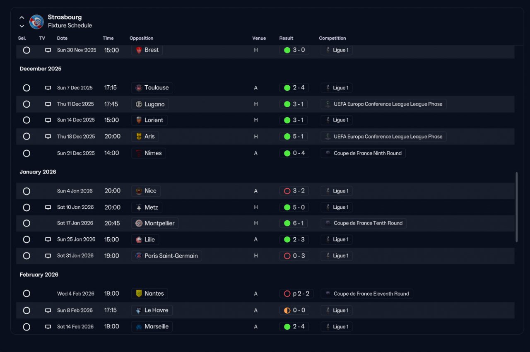Sort by the Date column header
Viewport: 530px width, 352px height.
62,38
